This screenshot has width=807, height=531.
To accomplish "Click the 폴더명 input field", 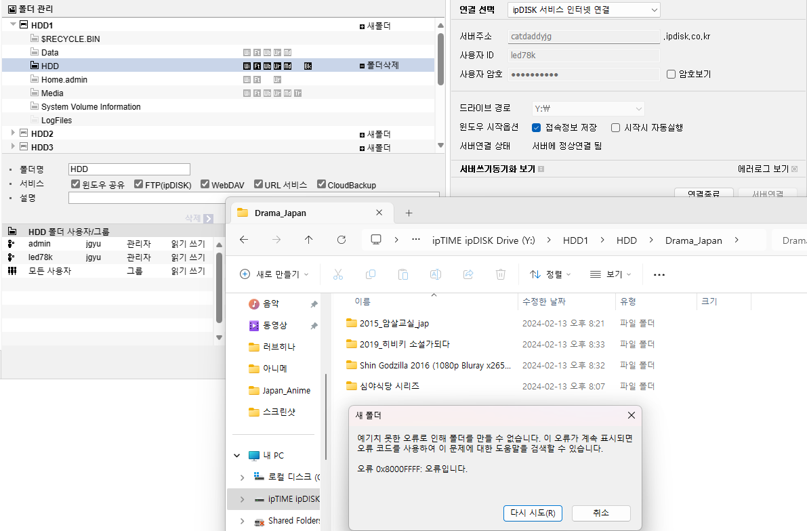I will coord(129,169).
